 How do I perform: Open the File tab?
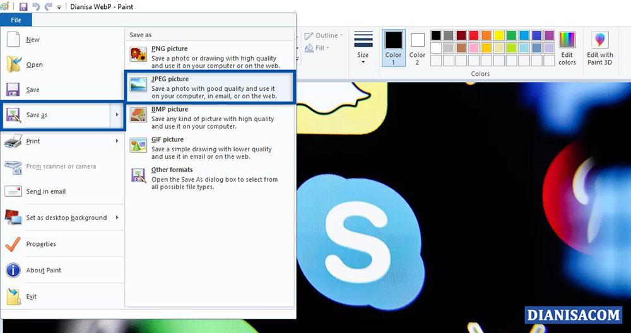point(16,20)
